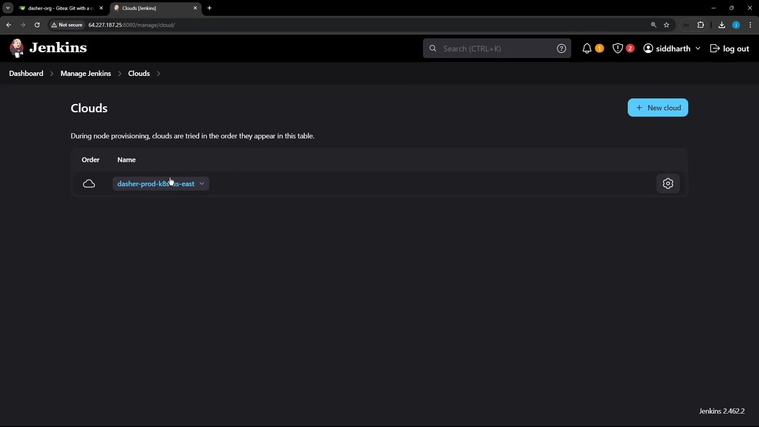Screen dimensions: 759x427
Task: Click the cloud icon in Order column
Action: point(89,184)
